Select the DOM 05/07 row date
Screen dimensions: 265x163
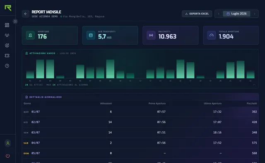(36, 153)
